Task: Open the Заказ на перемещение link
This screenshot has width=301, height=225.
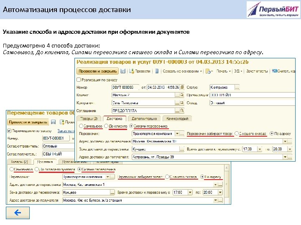Action: tap(66, 131)
